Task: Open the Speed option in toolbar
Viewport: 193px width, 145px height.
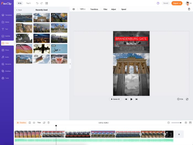Action: coord(124,9)
